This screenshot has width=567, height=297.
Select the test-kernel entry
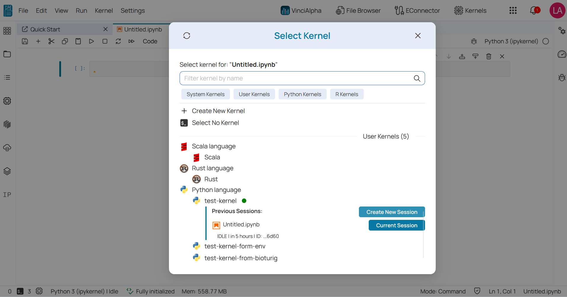coord(220,201)
